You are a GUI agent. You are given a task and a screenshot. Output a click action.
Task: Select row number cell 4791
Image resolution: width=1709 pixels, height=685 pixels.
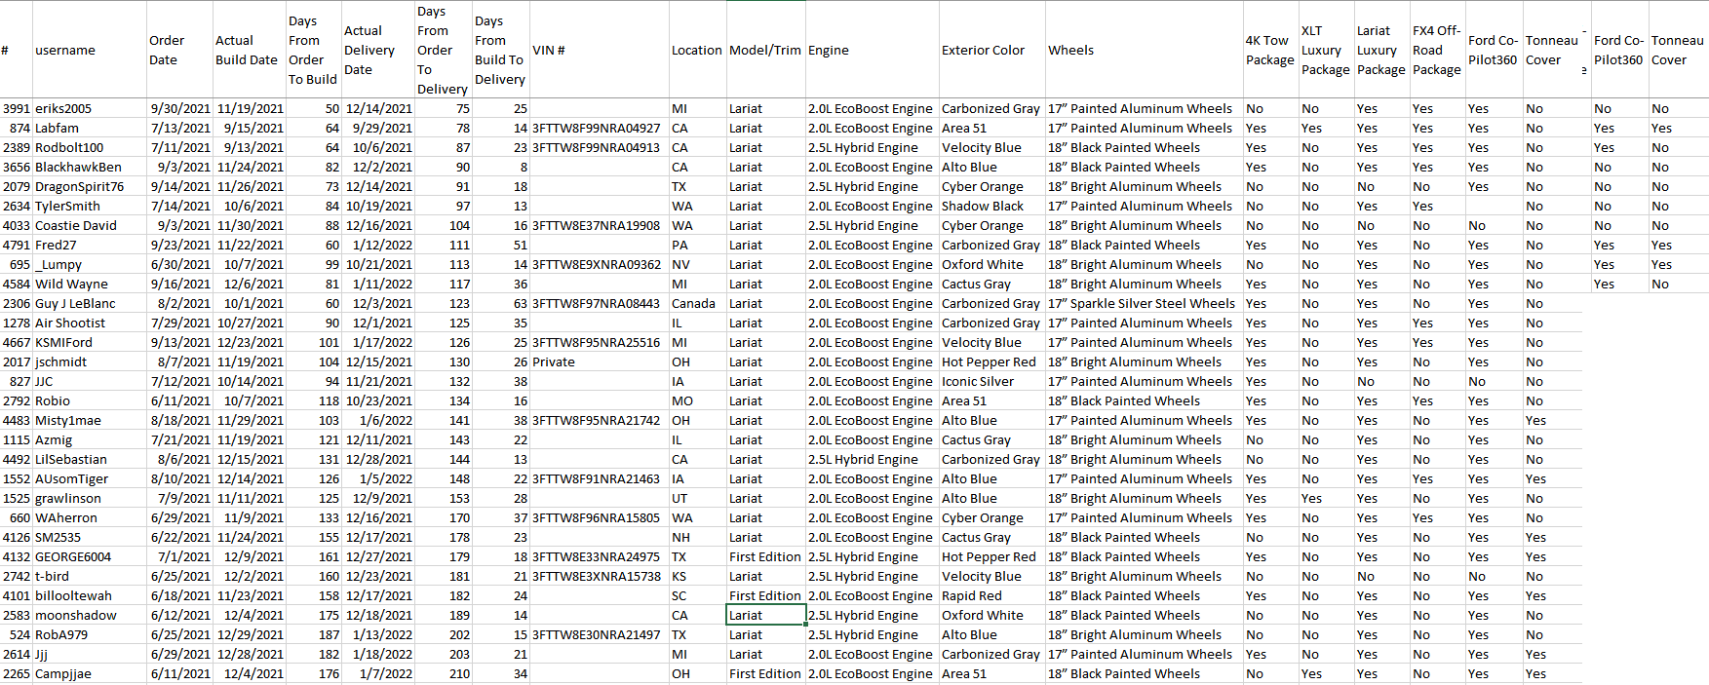pyautogui.click(x=17, y=245)
